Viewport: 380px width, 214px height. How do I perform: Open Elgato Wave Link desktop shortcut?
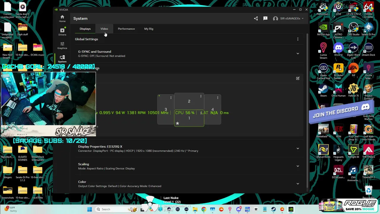tap(353, 51)
